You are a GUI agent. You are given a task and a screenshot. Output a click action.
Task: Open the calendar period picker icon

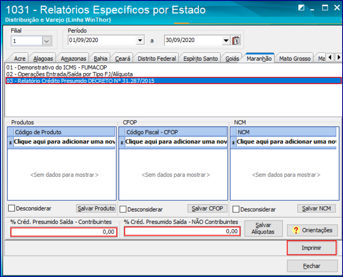[236, 41]
